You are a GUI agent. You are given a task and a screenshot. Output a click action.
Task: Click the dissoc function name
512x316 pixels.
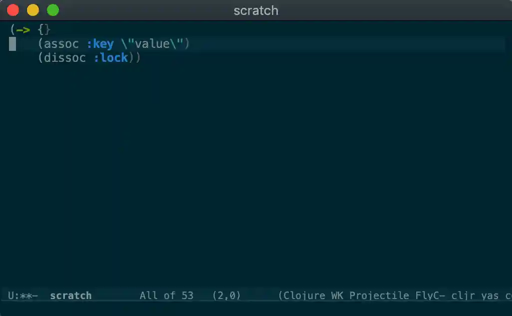[65, 58]
